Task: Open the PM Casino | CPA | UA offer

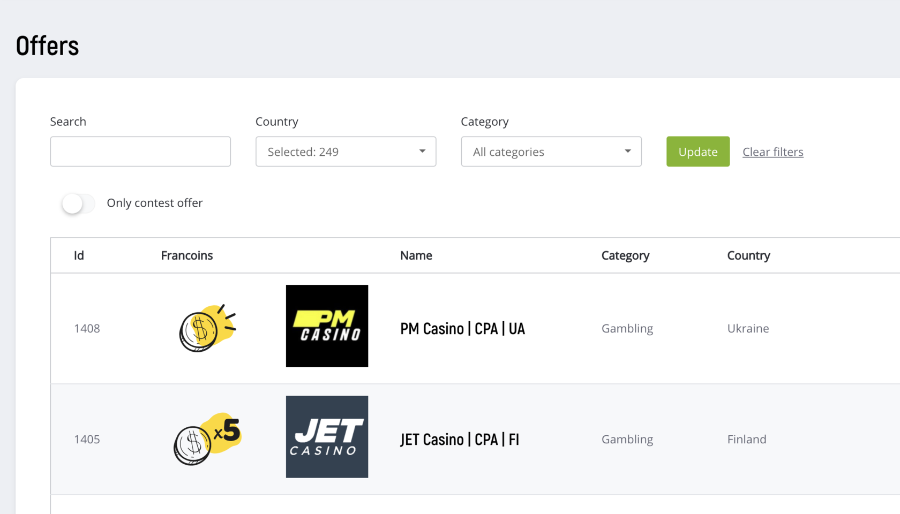Action: [462, 329]
